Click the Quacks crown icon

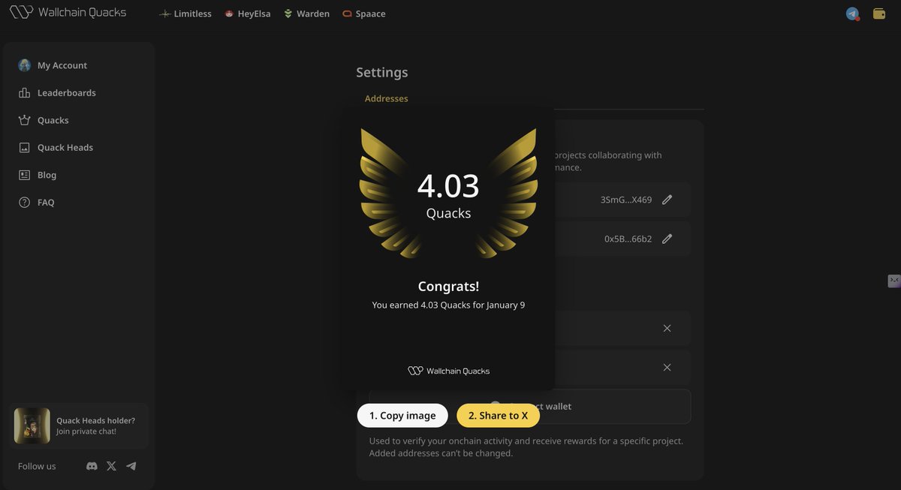coord(24,120)
